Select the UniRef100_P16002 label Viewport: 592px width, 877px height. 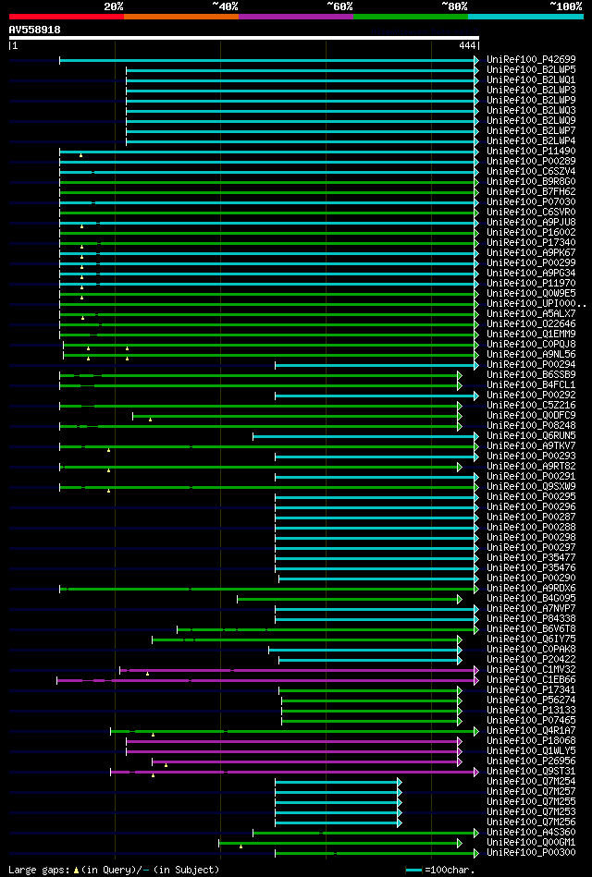pyautogui.click(x=532, y=232)
